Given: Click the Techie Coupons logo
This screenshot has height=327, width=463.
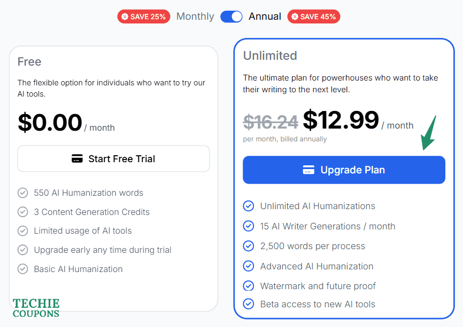Looking at the screenshot, I should 36,308.
